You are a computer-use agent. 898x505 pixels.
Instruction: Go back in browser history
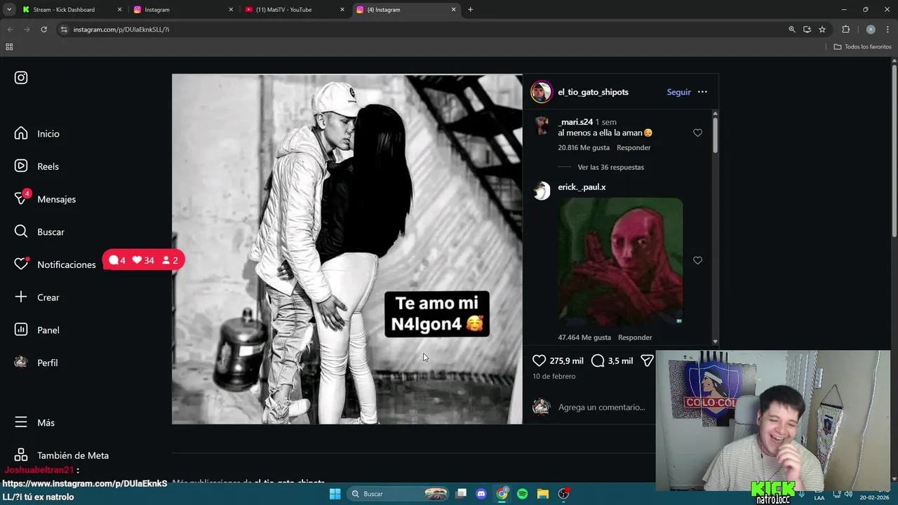[10, 29]
